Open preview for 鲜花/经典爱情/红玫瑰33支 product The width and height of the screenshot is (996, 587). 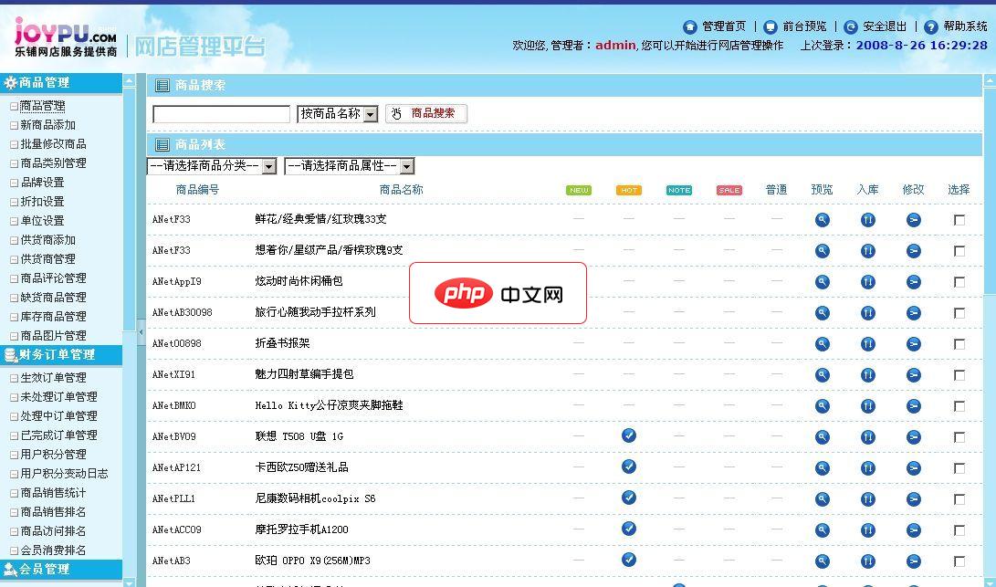(823, 219)
